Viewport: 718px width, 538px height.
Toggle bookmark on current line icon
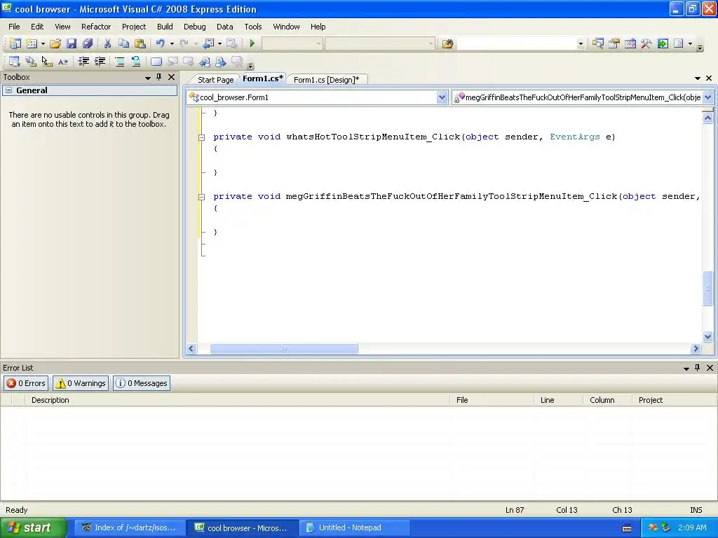tap(156, 62)
